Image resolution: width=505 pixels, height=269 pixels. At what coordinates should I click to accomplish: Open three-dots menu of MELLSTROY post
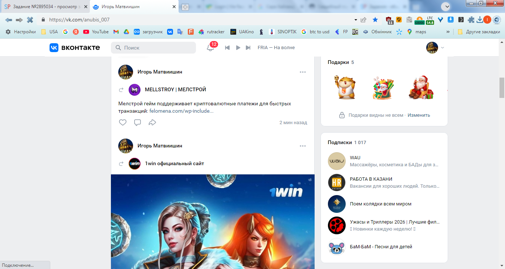tap(303, 72)
